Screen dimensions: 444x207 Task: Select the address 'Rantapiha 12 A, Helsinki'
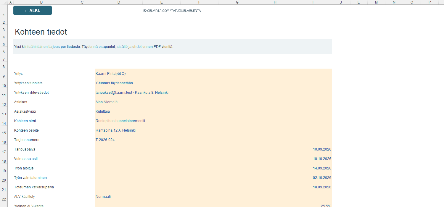115,130
